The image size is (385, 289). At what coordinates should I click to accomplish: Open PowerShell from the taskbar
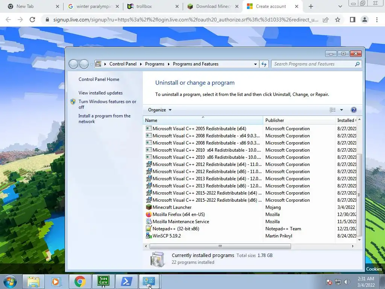(x=126, y=281)
